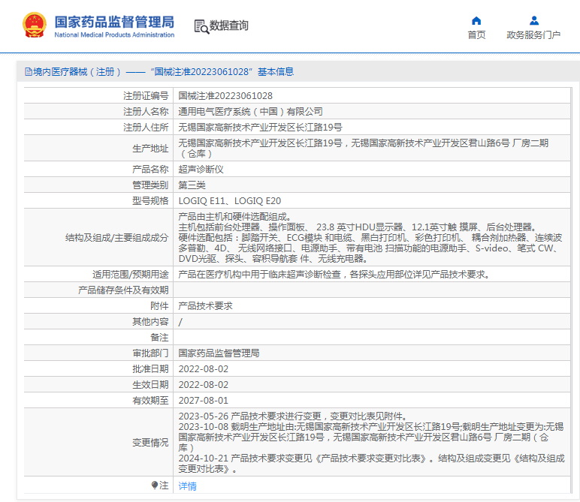The image size is (580, 502).
Task: Open the 数据查询 menu item
Action: click(x=229, y=26)
